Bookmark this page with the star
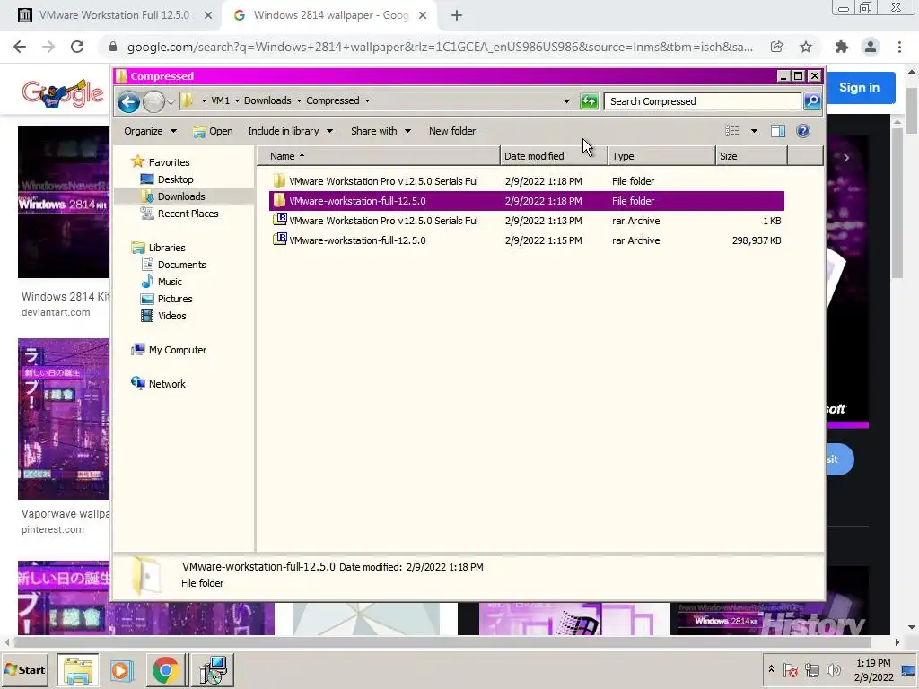 point(806,47)
